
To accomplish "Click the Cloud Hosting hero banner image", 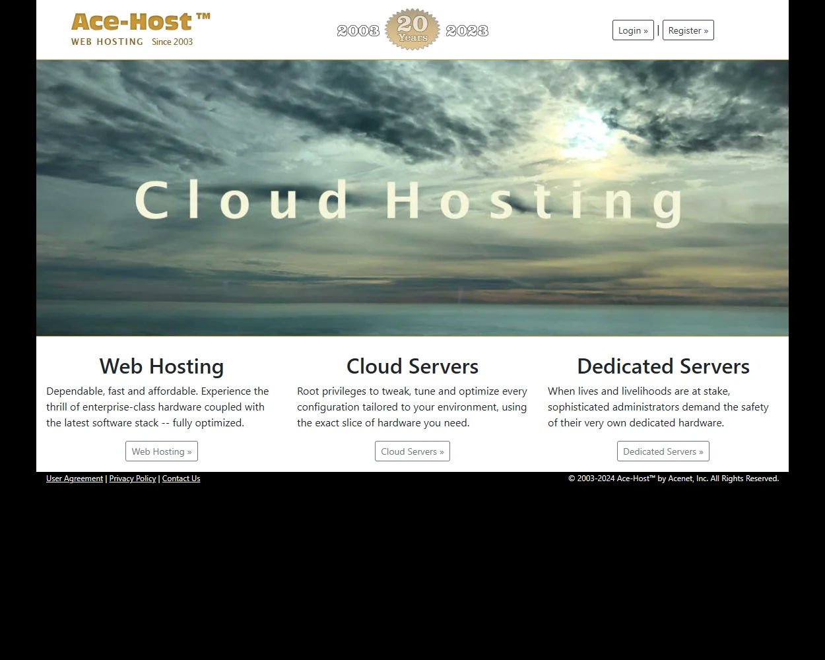I will (412, 198).
